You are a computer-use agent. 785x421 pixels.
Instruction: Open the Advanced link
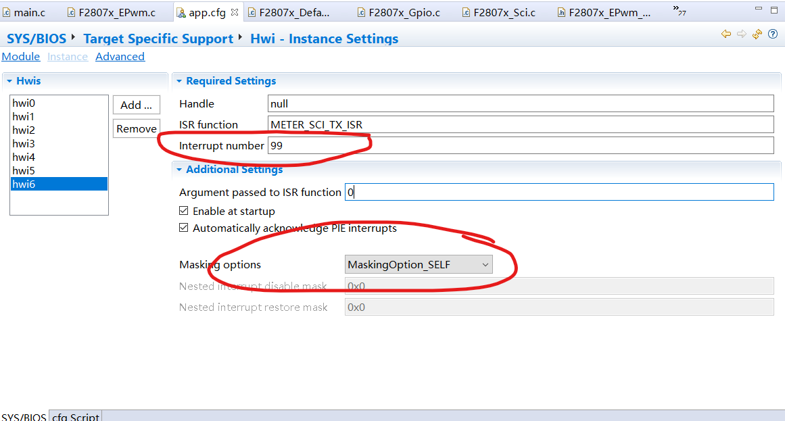(120, 57)
